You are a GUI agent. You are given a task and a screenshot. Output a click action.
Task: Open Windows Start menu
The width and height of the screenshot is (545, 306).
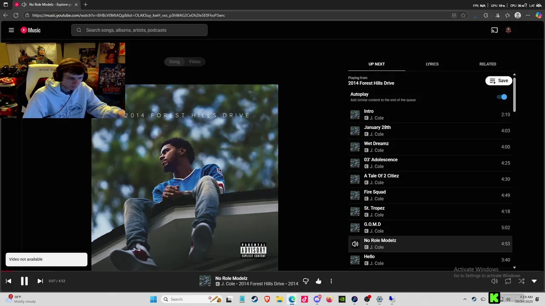click(153, 299)
